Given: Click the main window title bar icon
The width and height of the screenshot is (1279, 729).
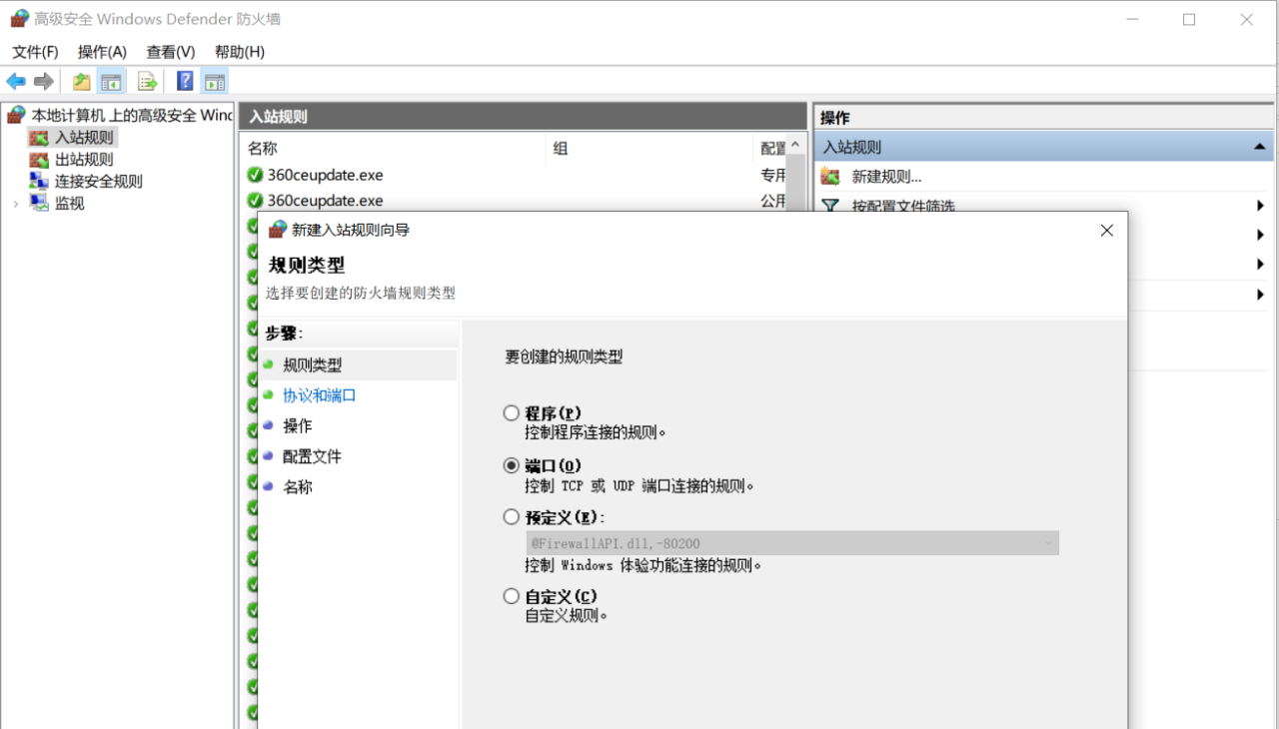Looking at the screenshot, I should [19, 18].
